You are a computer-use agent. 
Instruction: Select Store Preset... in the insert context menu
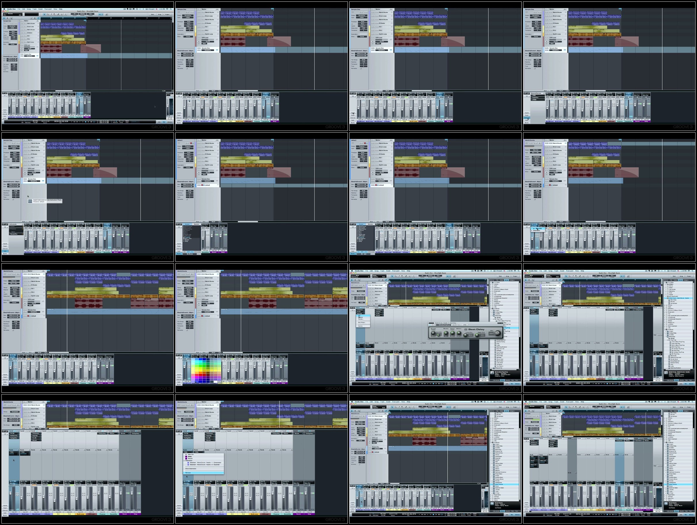(362, 322)
